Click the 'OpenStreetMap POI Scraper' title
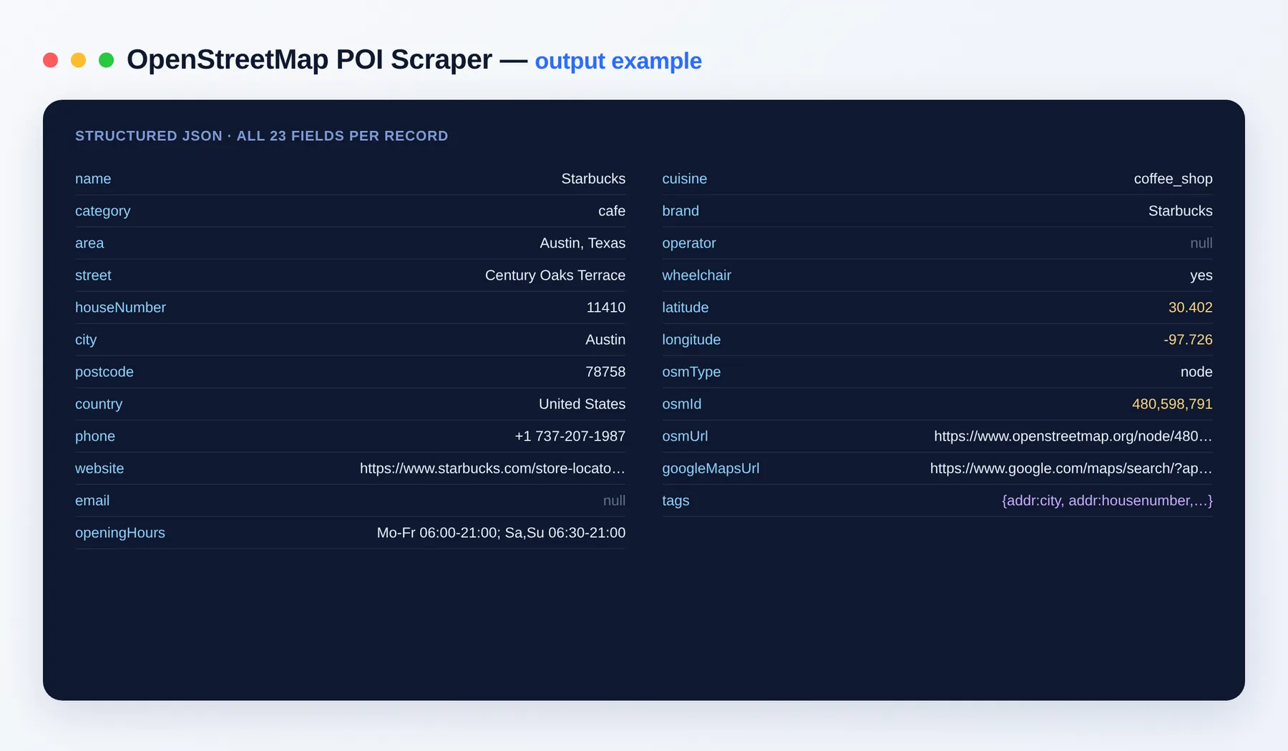 (309, 60)
